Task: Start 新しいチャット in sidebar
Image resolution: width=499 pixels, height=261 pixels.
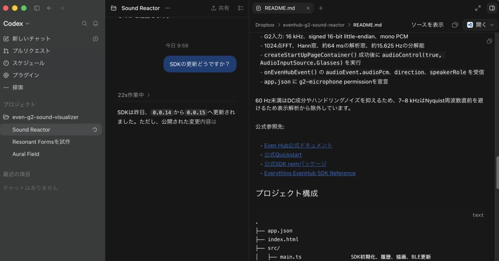Action: point(51,39)
